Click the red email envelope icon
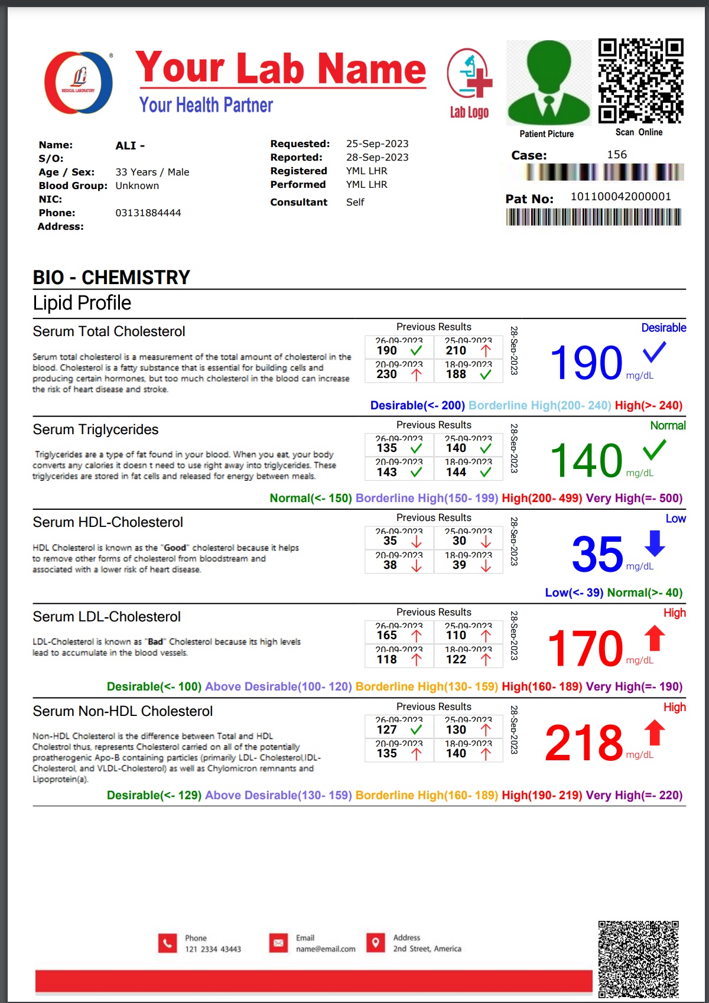This screenshot has height=1003, width=709. 278,943
